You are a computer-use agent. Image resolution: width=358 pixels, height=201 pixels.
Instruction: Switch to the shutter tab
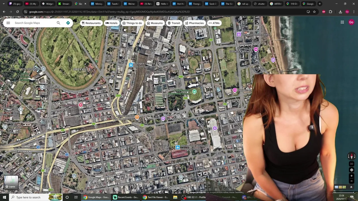259,4
